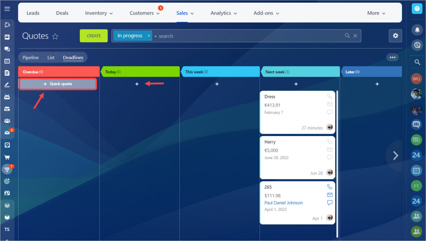Click the phone icon on the 265 quote card
The height and width of the screenshot is (241, 426).
point(329,187)
